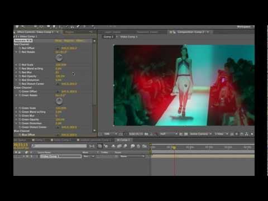Viewport: 268px width, 201px height.
Task: Open the Half resolution dropdown
Action: (169, 134)
